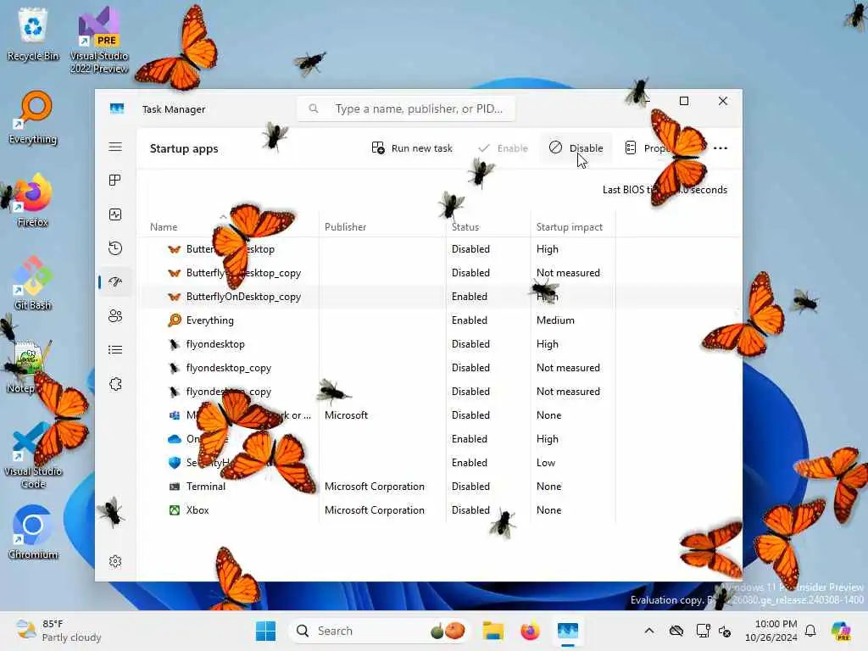This screenshot has height=651, width=868.
Task: Open the Everything desktop shortcut
Action: (33, 118)
